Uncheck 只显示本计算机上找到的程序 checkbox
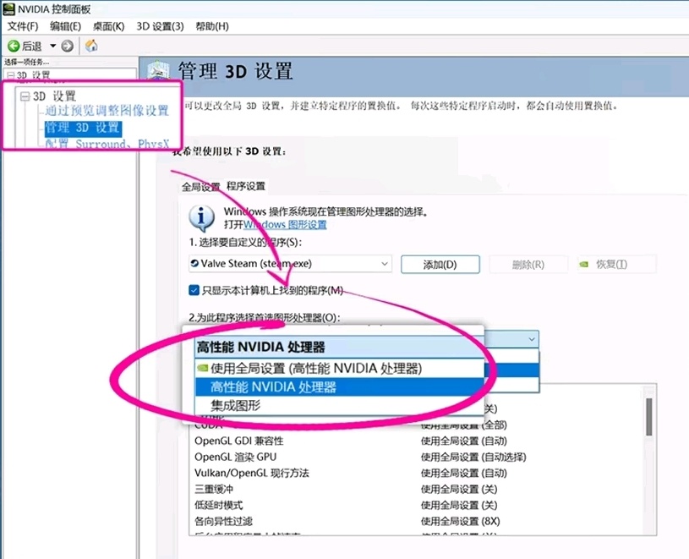The height and width of the screenshot is (559, 689). point(194,291)
